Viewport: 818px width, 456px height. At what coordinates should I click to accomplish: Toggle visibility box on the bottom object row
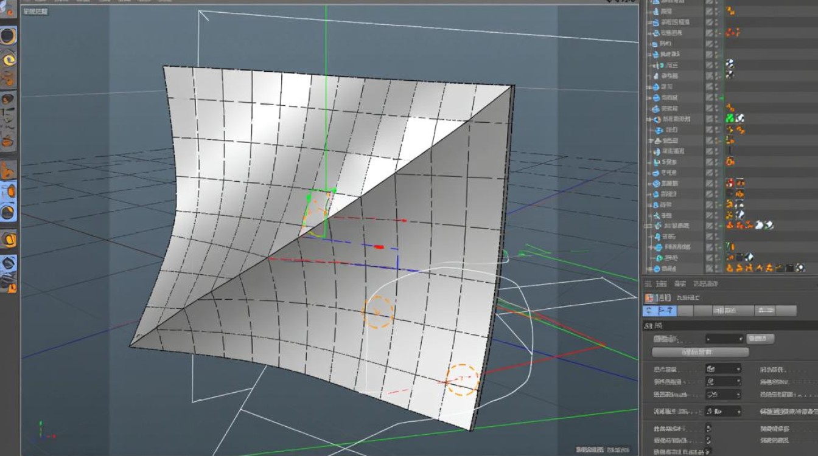pos(710,268)
